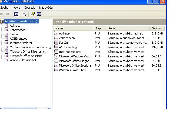Click the Forward arrow in the toolbar
173x138 pixels.
click(x=8, y=14)
